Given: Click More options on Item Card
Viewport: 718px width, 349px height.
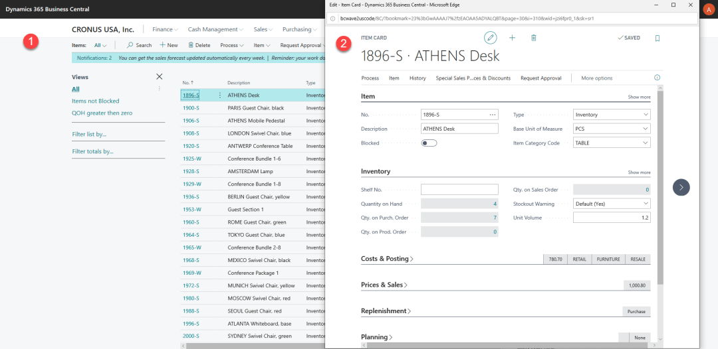Looking at the screenshot, I should (x=596, y=78).
